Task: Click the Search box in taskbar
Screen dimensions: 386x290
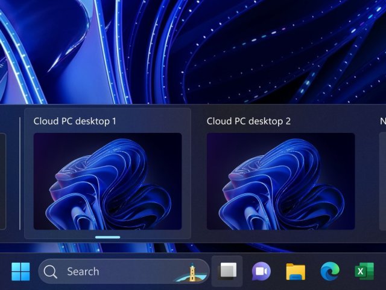Action: 124,271
